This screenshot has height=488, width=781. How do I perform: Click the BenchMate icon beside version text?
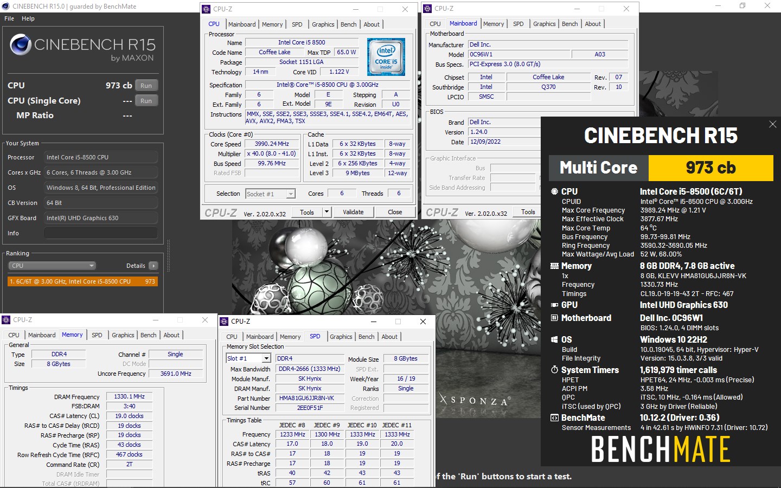click(554, 418)
